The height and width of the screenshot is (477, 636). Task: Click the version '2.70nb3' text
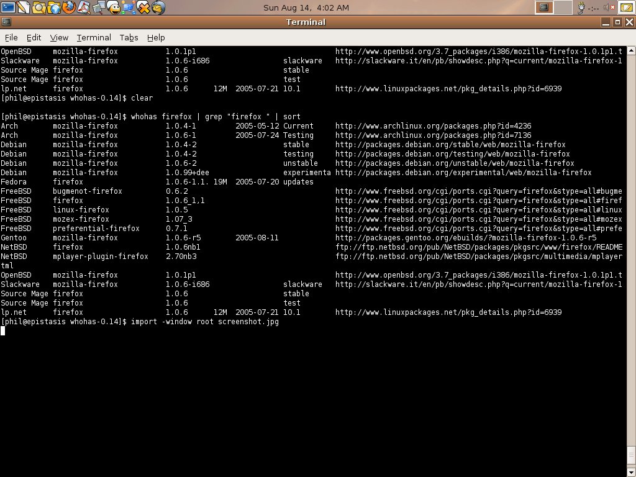tap(181, 257)
